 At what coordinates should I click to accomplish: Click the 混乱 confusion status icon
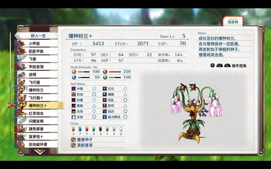pyautogui.click(x=105, y=100)
